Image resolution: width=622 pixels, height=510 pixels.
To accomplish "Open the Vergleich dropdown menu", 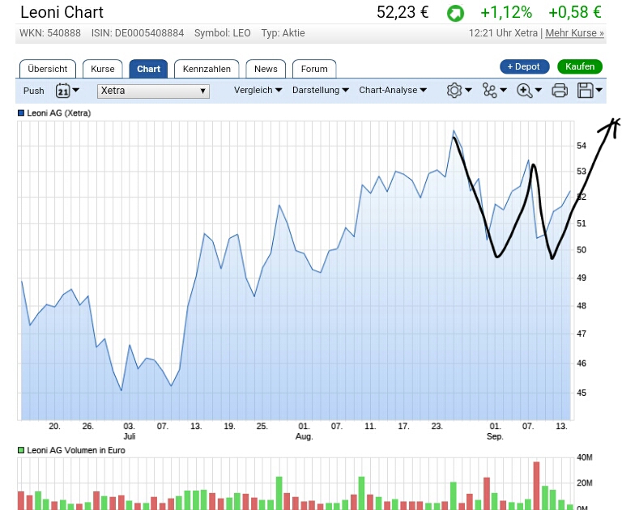I will [258, 90].
